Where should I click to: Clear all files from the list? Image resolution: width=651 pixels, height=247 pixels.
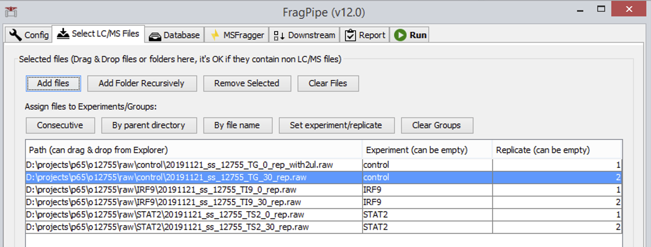pyautogui.click(x=328, y=83)
